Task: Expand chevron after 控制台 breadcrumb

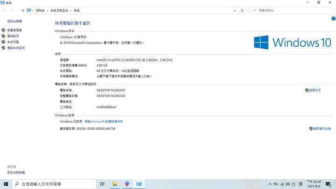Action: 48,10
